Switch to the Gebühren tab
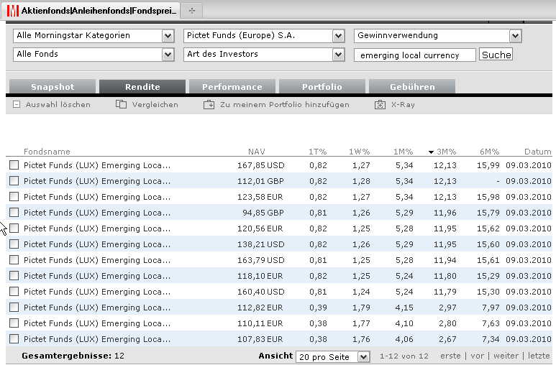This screenshot has height=365, width=556. point(412,87)
